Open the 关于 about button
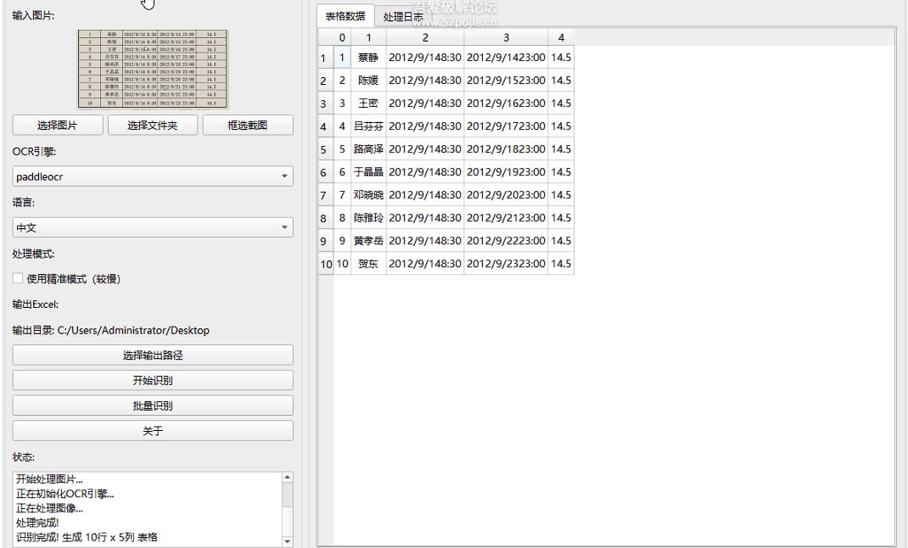This screenshot has width=908, height=548. 153,432
